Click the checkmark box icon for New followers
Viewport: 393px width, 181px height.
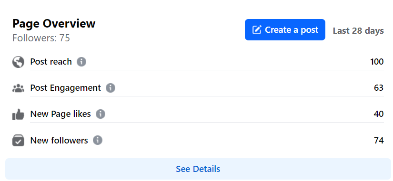tap(18, 140)
